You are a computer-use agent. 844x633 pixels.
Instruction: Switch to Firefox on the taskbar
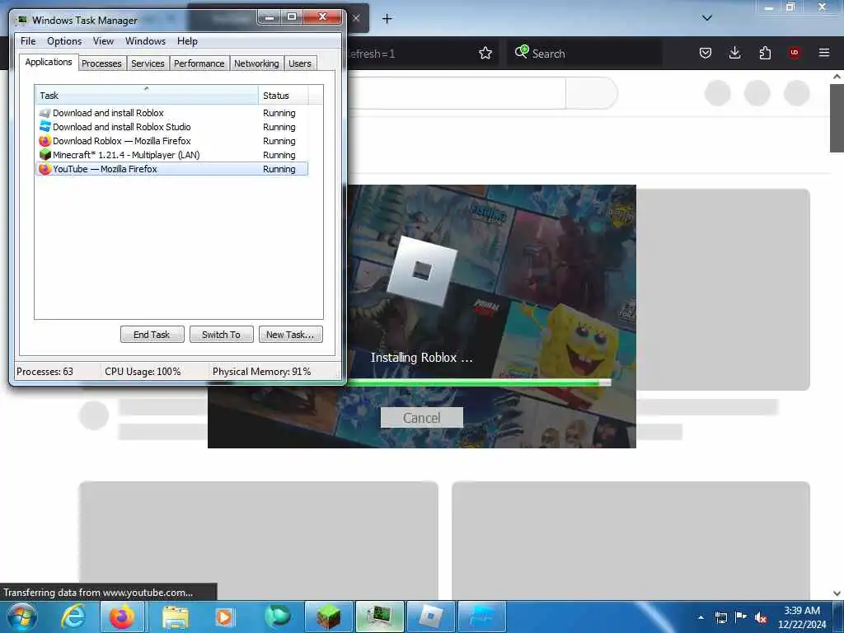click(122, 617)
